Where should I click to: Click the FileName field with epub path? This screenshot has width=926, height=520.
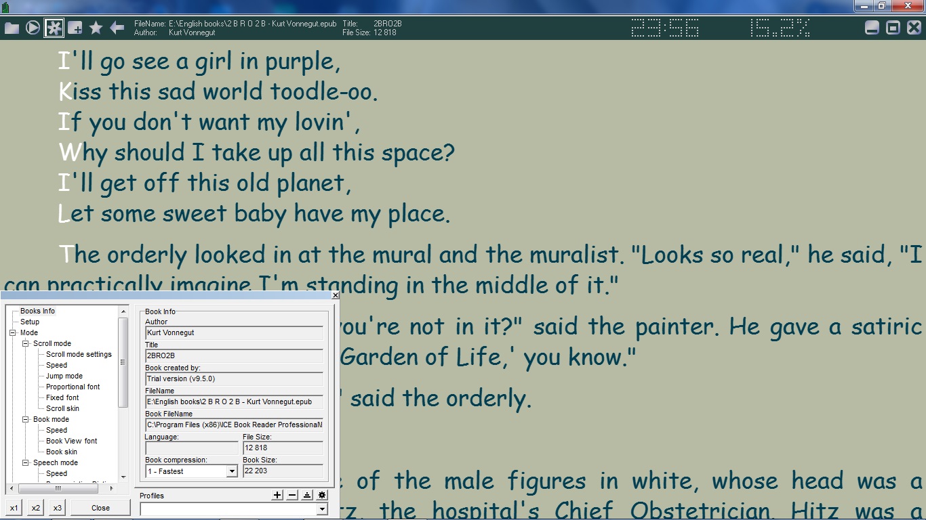[x=235, y=402]
